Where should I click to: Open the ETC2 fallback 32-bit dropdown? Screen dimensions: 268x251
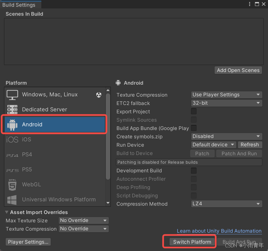(x=227, y=103)
